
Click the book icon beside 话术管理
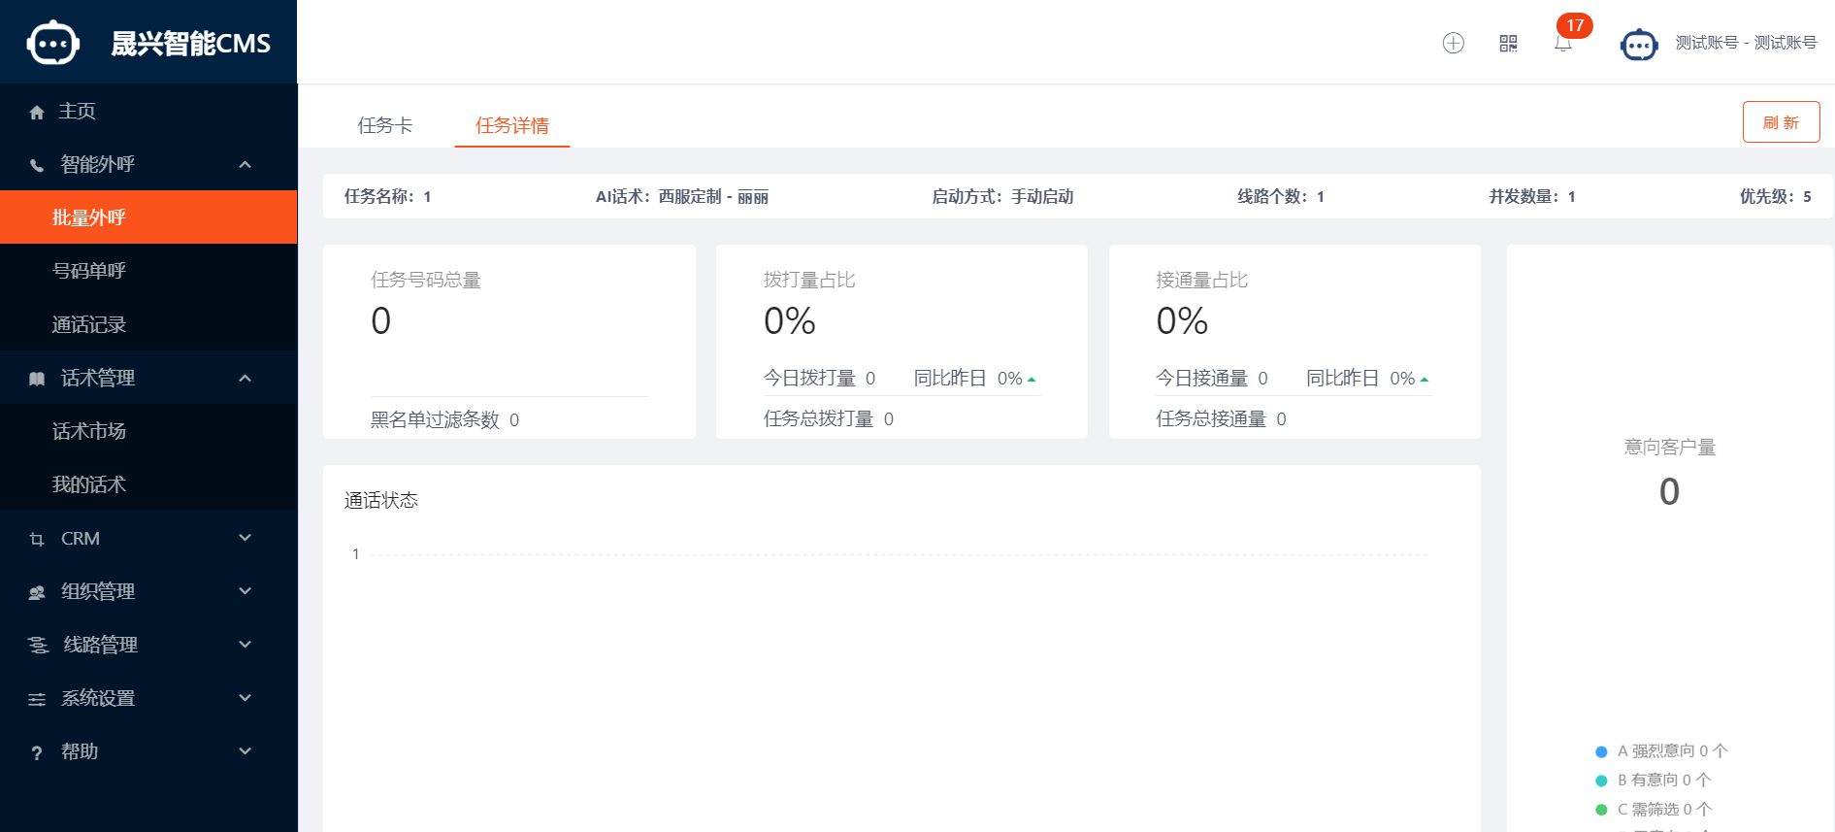(x=37, y=379)
